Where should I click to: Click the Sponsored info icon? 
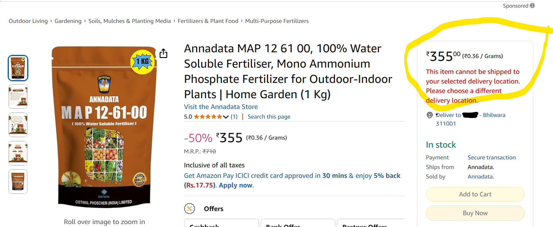532,5
